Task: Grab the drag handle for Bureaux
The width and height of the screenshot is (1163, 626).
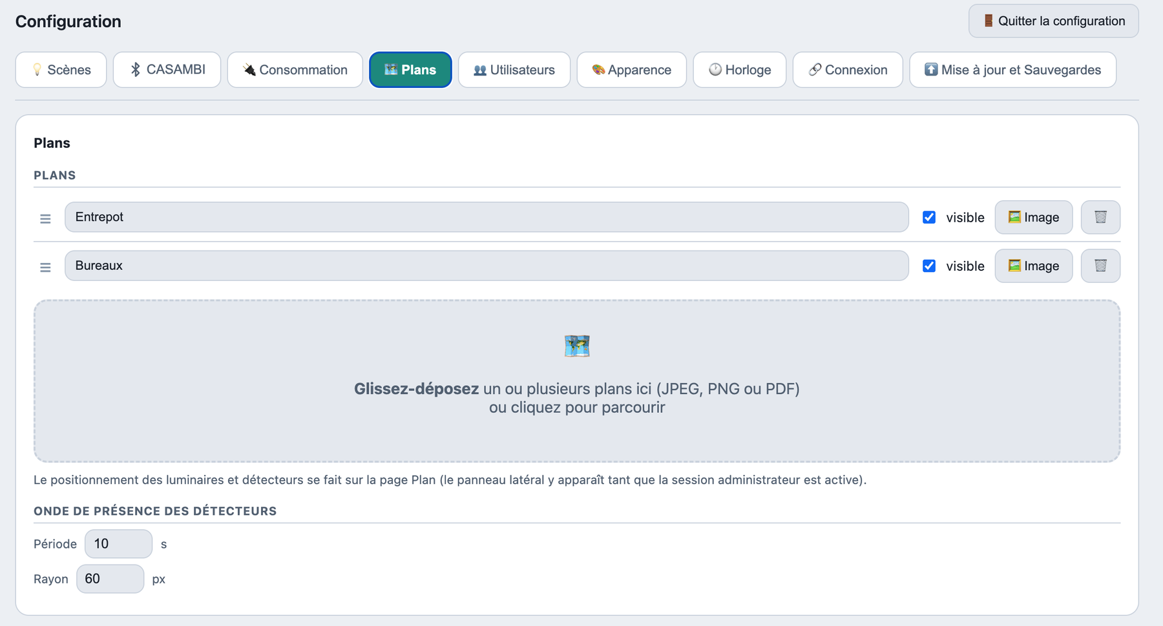Action: coord(45,267)
